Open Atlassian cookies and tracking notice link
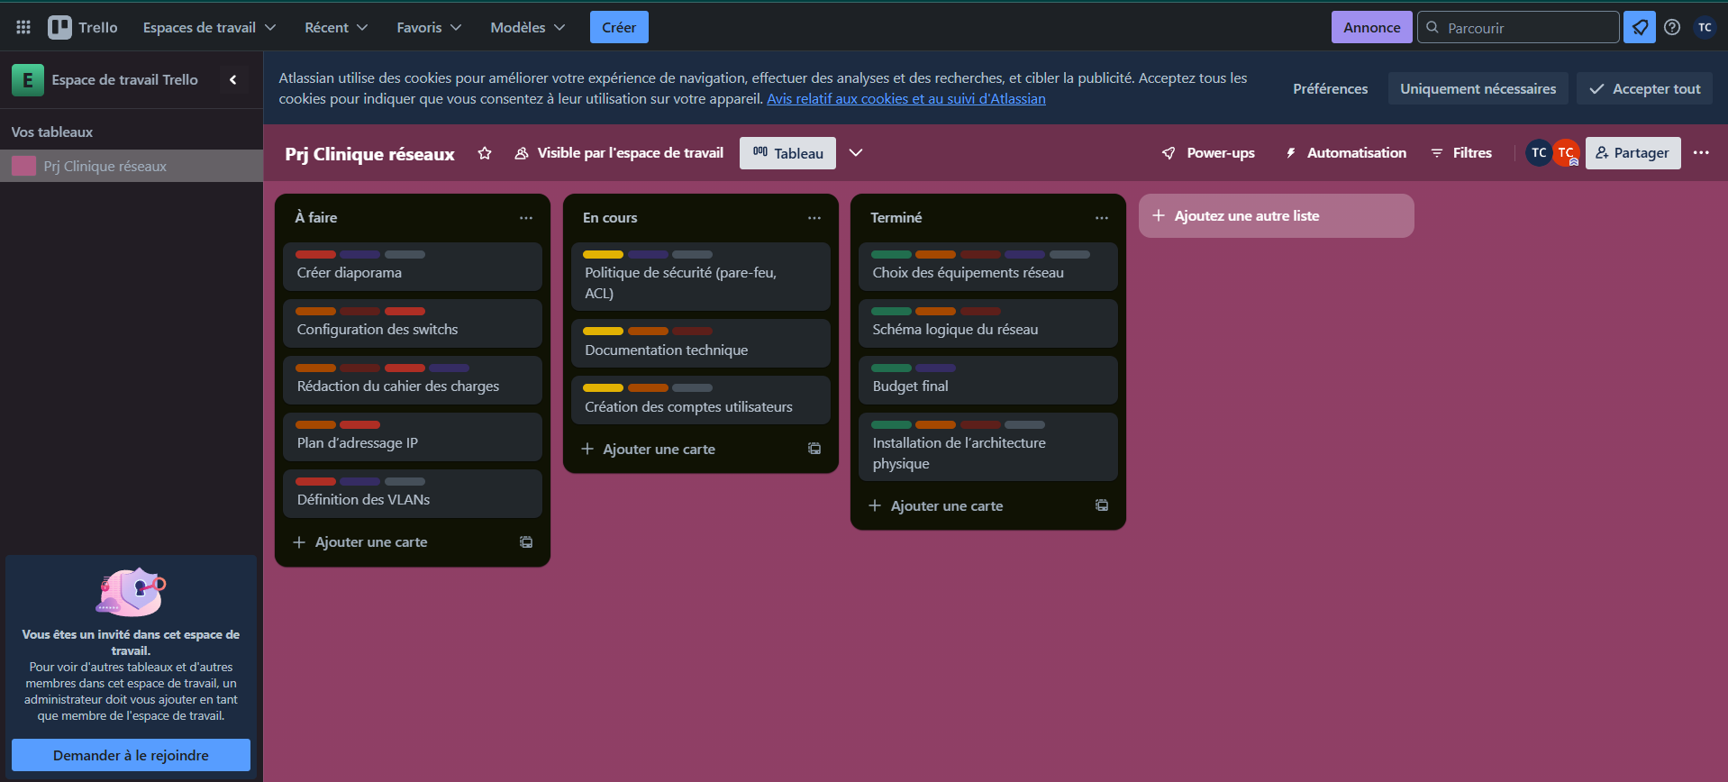 coord(905,99)
